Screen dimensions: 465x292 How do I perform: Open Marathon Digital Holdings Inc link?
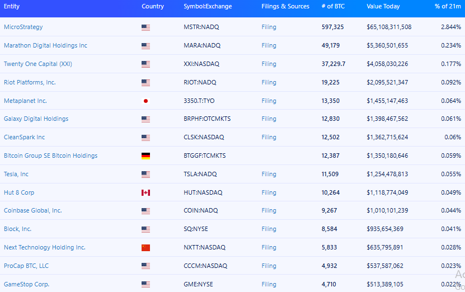pos(45,45)
